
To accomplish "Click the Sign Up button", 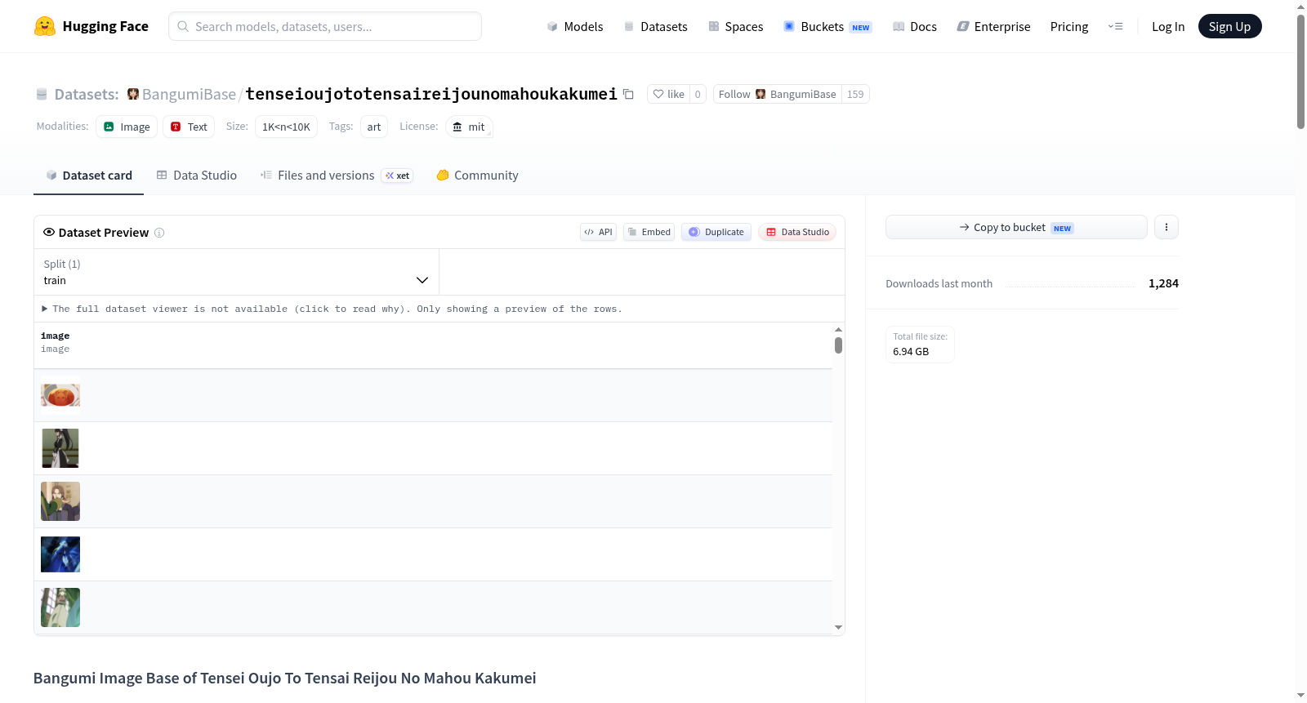I will click(x=1229, y=26).
